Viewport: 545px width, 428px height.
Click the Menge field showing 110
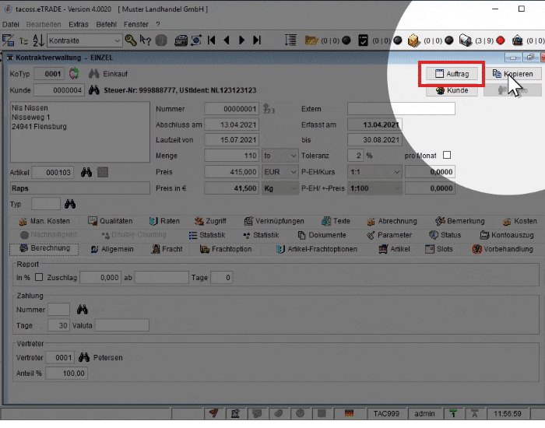[231, 156]
